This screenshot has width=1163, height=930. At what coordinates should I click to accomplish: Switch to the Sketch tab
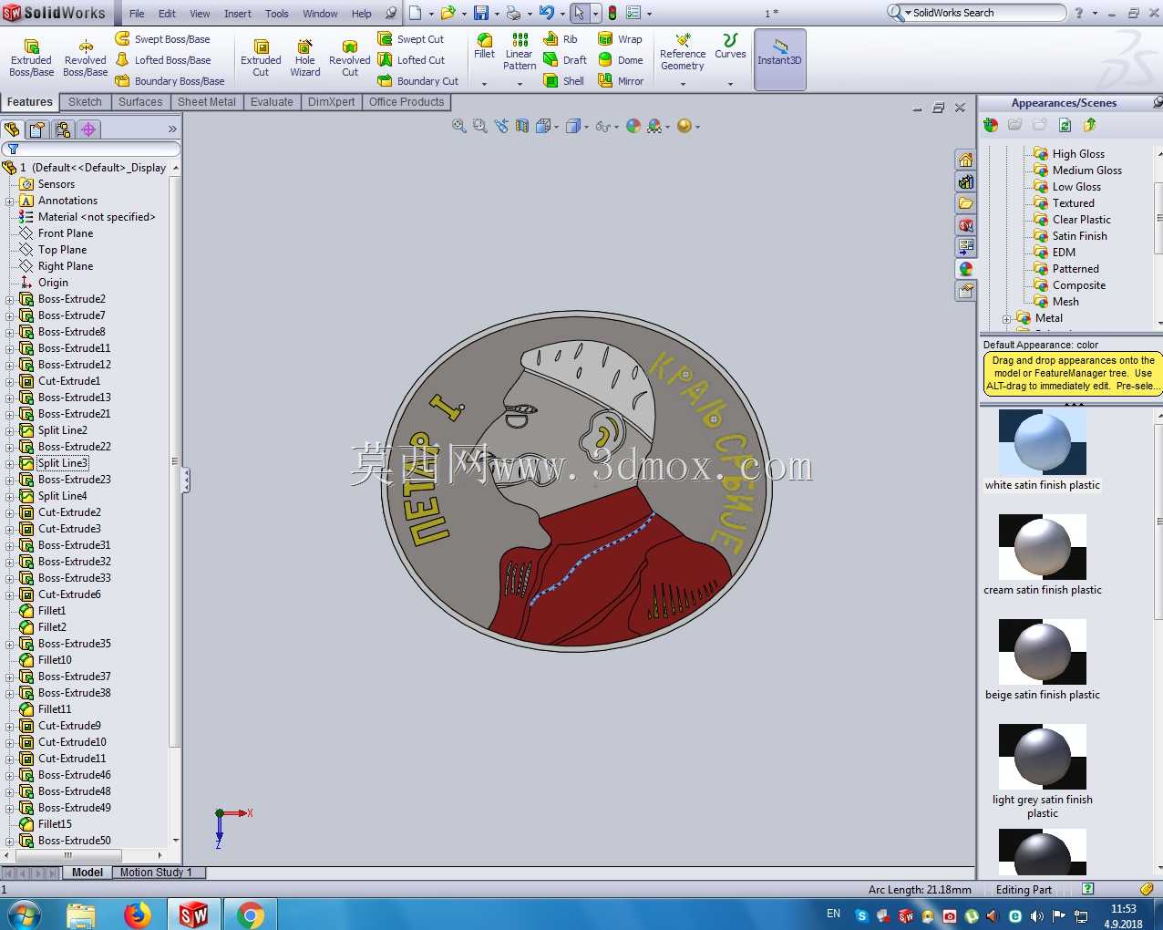(85, 102)
